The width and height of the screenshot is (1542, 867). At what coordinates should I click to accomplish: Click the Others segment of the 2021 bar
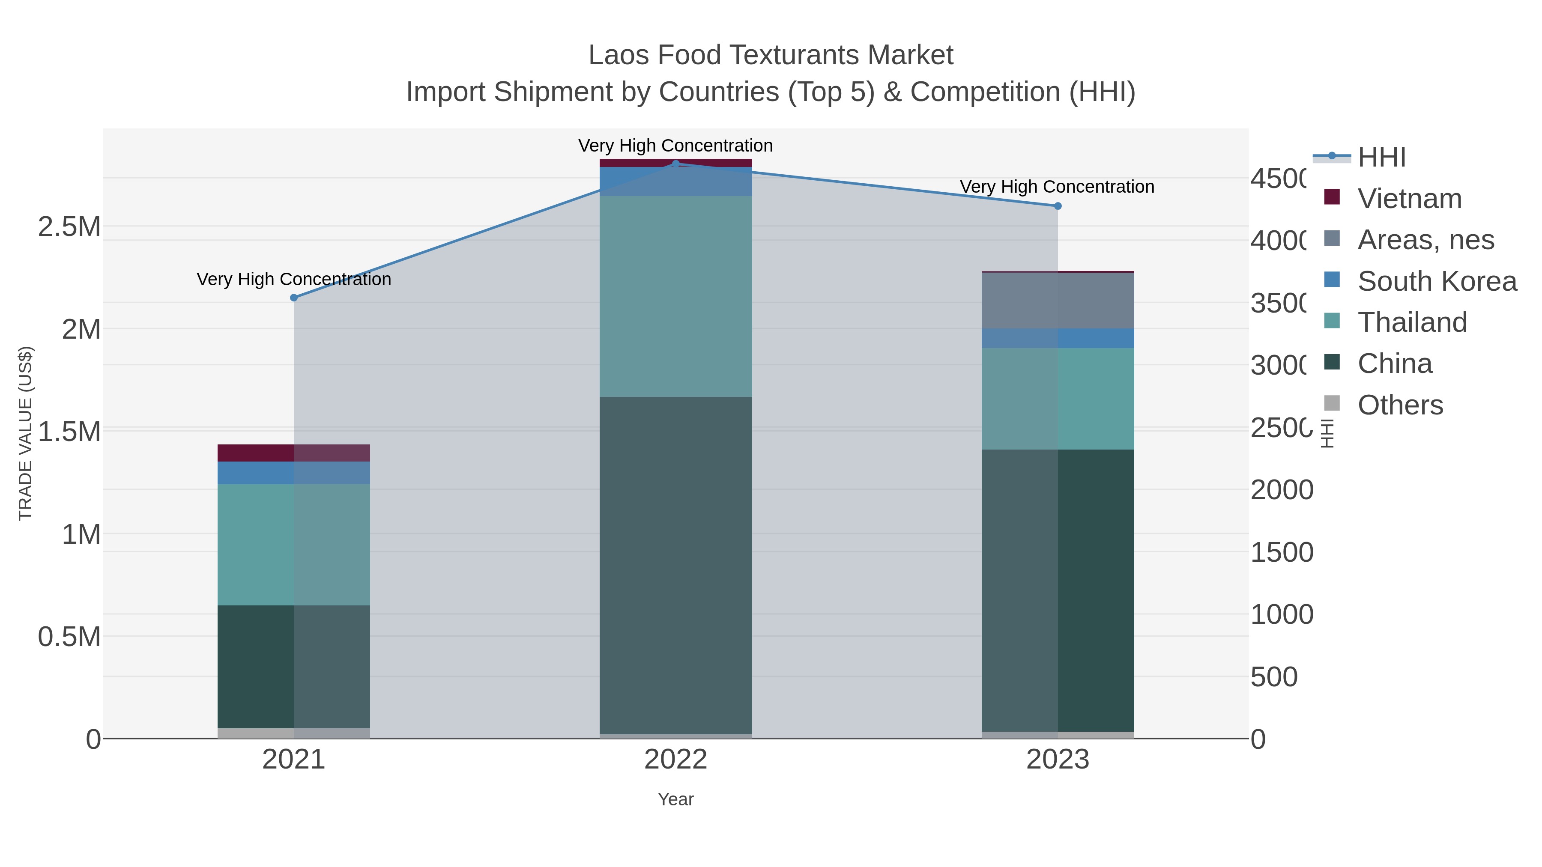294,733
